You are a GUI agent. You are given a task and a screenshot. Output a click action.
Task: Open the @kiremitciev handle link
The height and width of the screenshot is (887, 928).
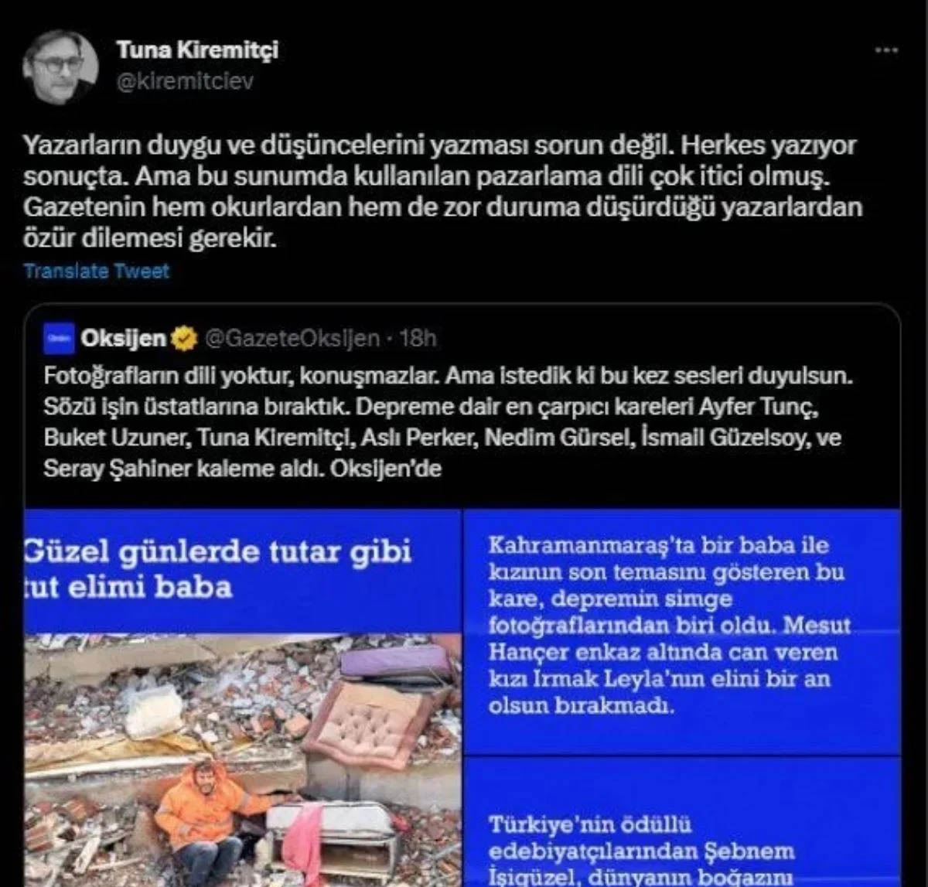185,81
